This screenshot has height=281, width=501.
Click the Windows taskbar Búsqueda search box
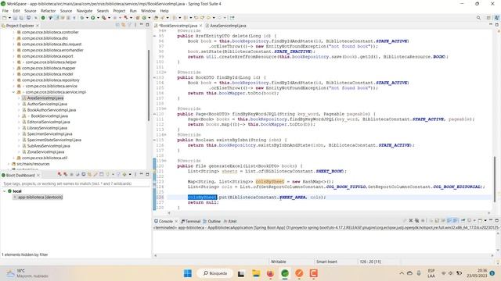pyautogui.click(x=215, y=273)
